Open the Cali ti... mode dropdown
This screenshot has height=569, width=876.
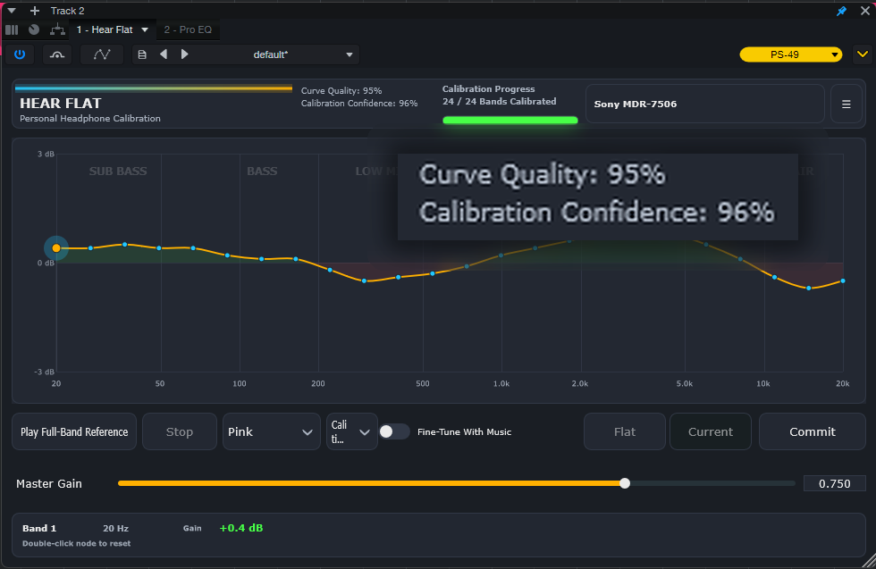[352, 431]
